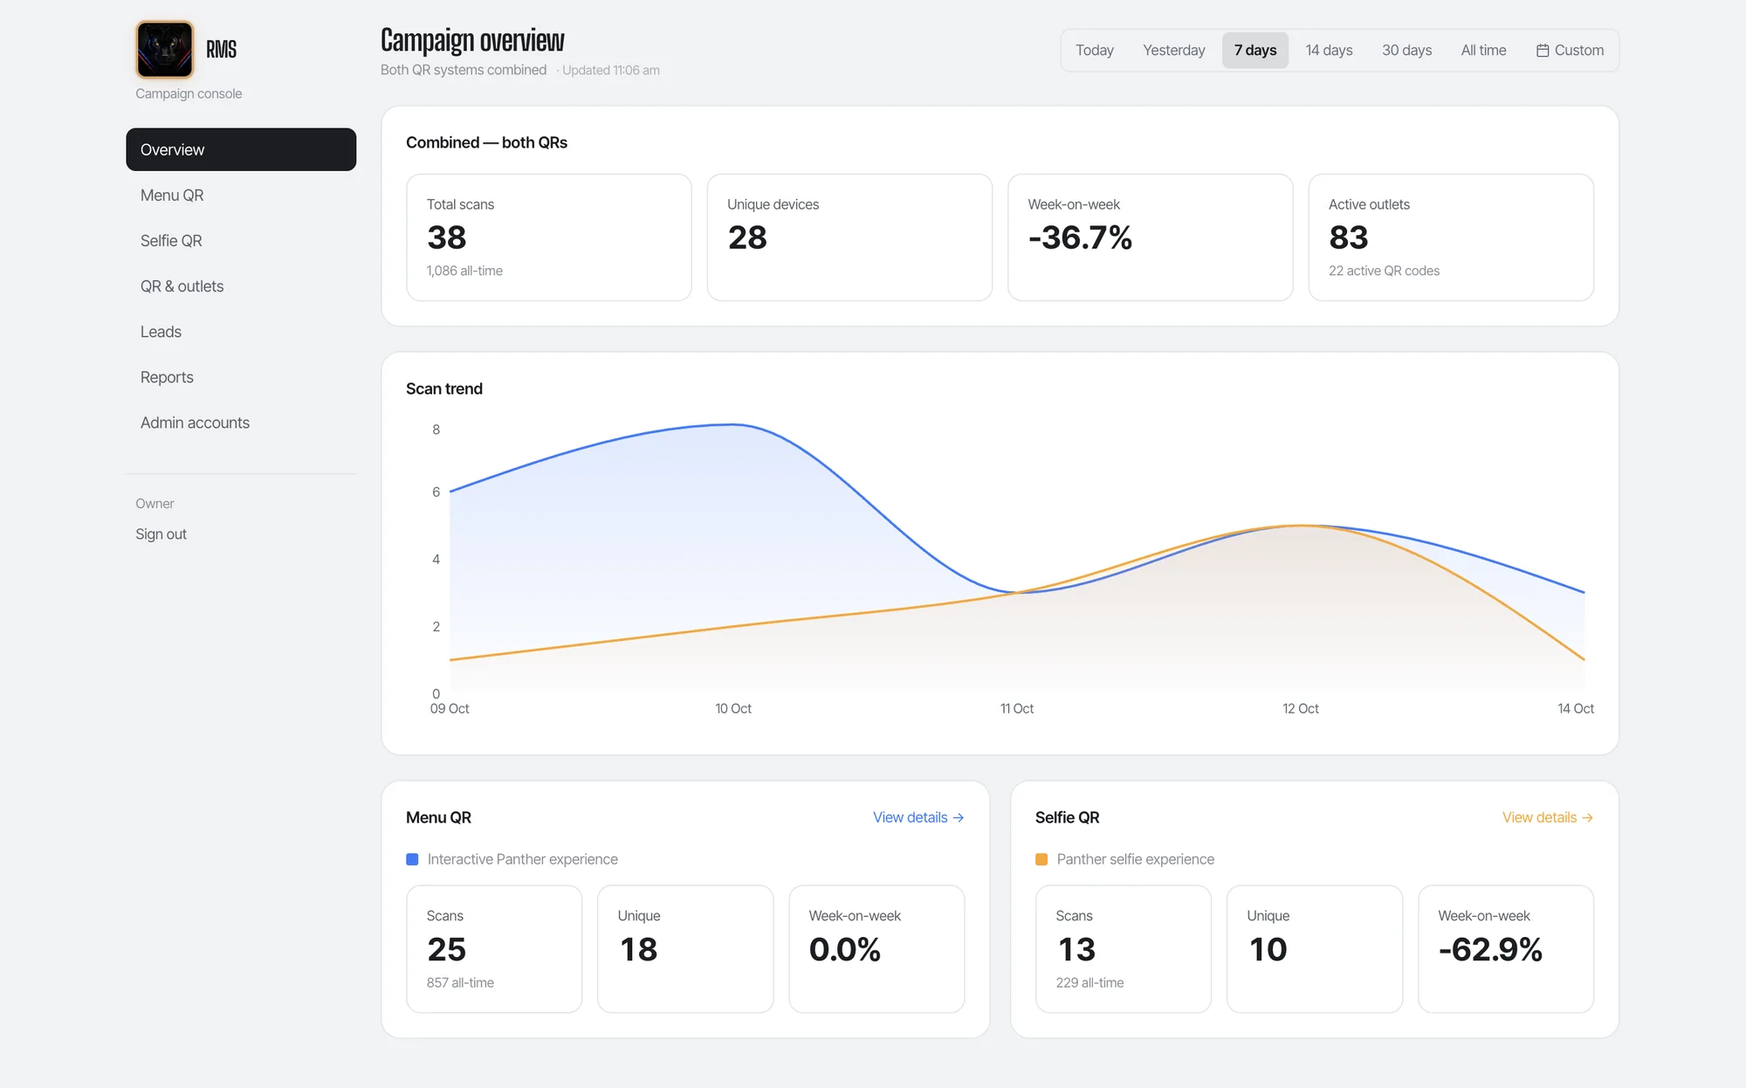Screen dimensions: 1746x1088
Task: Select the Yesterday date range
Action: (1173, 50)
